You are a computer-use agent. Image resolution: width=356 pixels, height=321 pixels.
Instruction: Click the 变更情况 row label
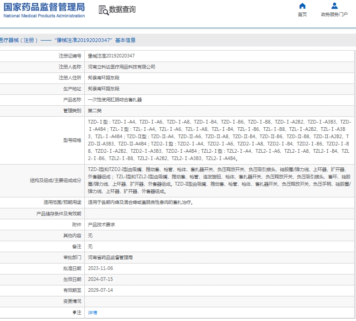point(72,301)
